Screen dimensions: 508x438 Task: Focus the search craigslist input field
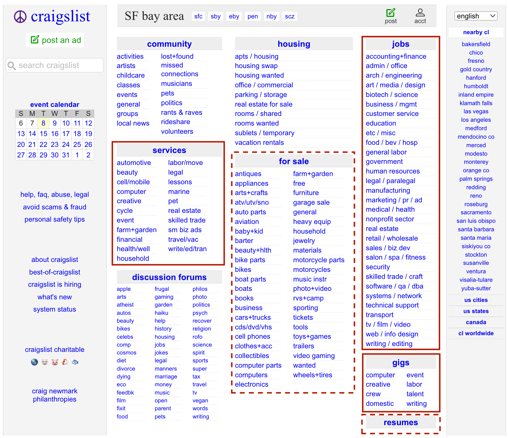55,65
